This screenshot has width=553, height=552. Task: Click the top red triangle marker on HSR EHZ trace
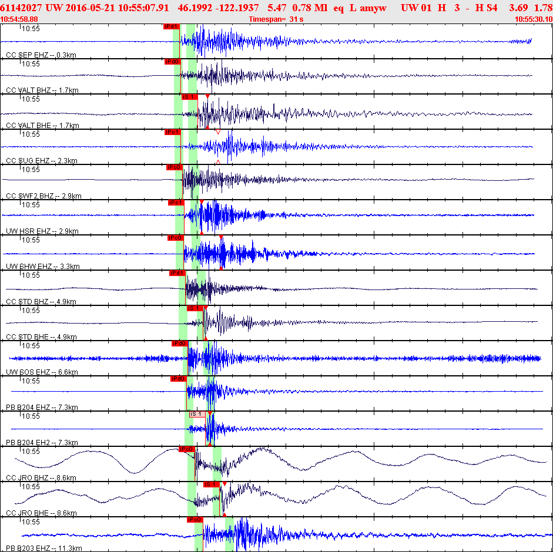pos(202,202)
